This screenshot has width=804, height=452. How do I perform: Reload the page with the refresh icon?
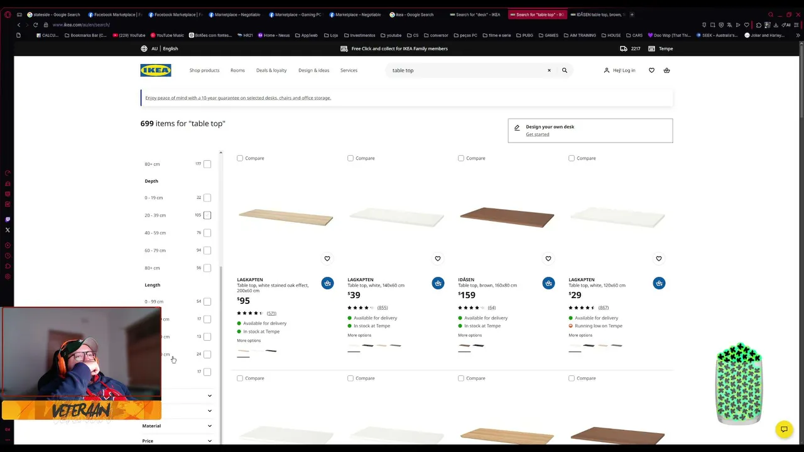(35, 25)
